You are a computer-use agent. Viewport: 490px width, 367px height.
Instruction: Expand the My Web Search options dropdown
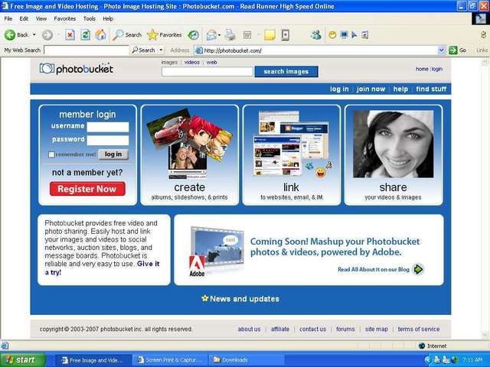coord(161,50)
